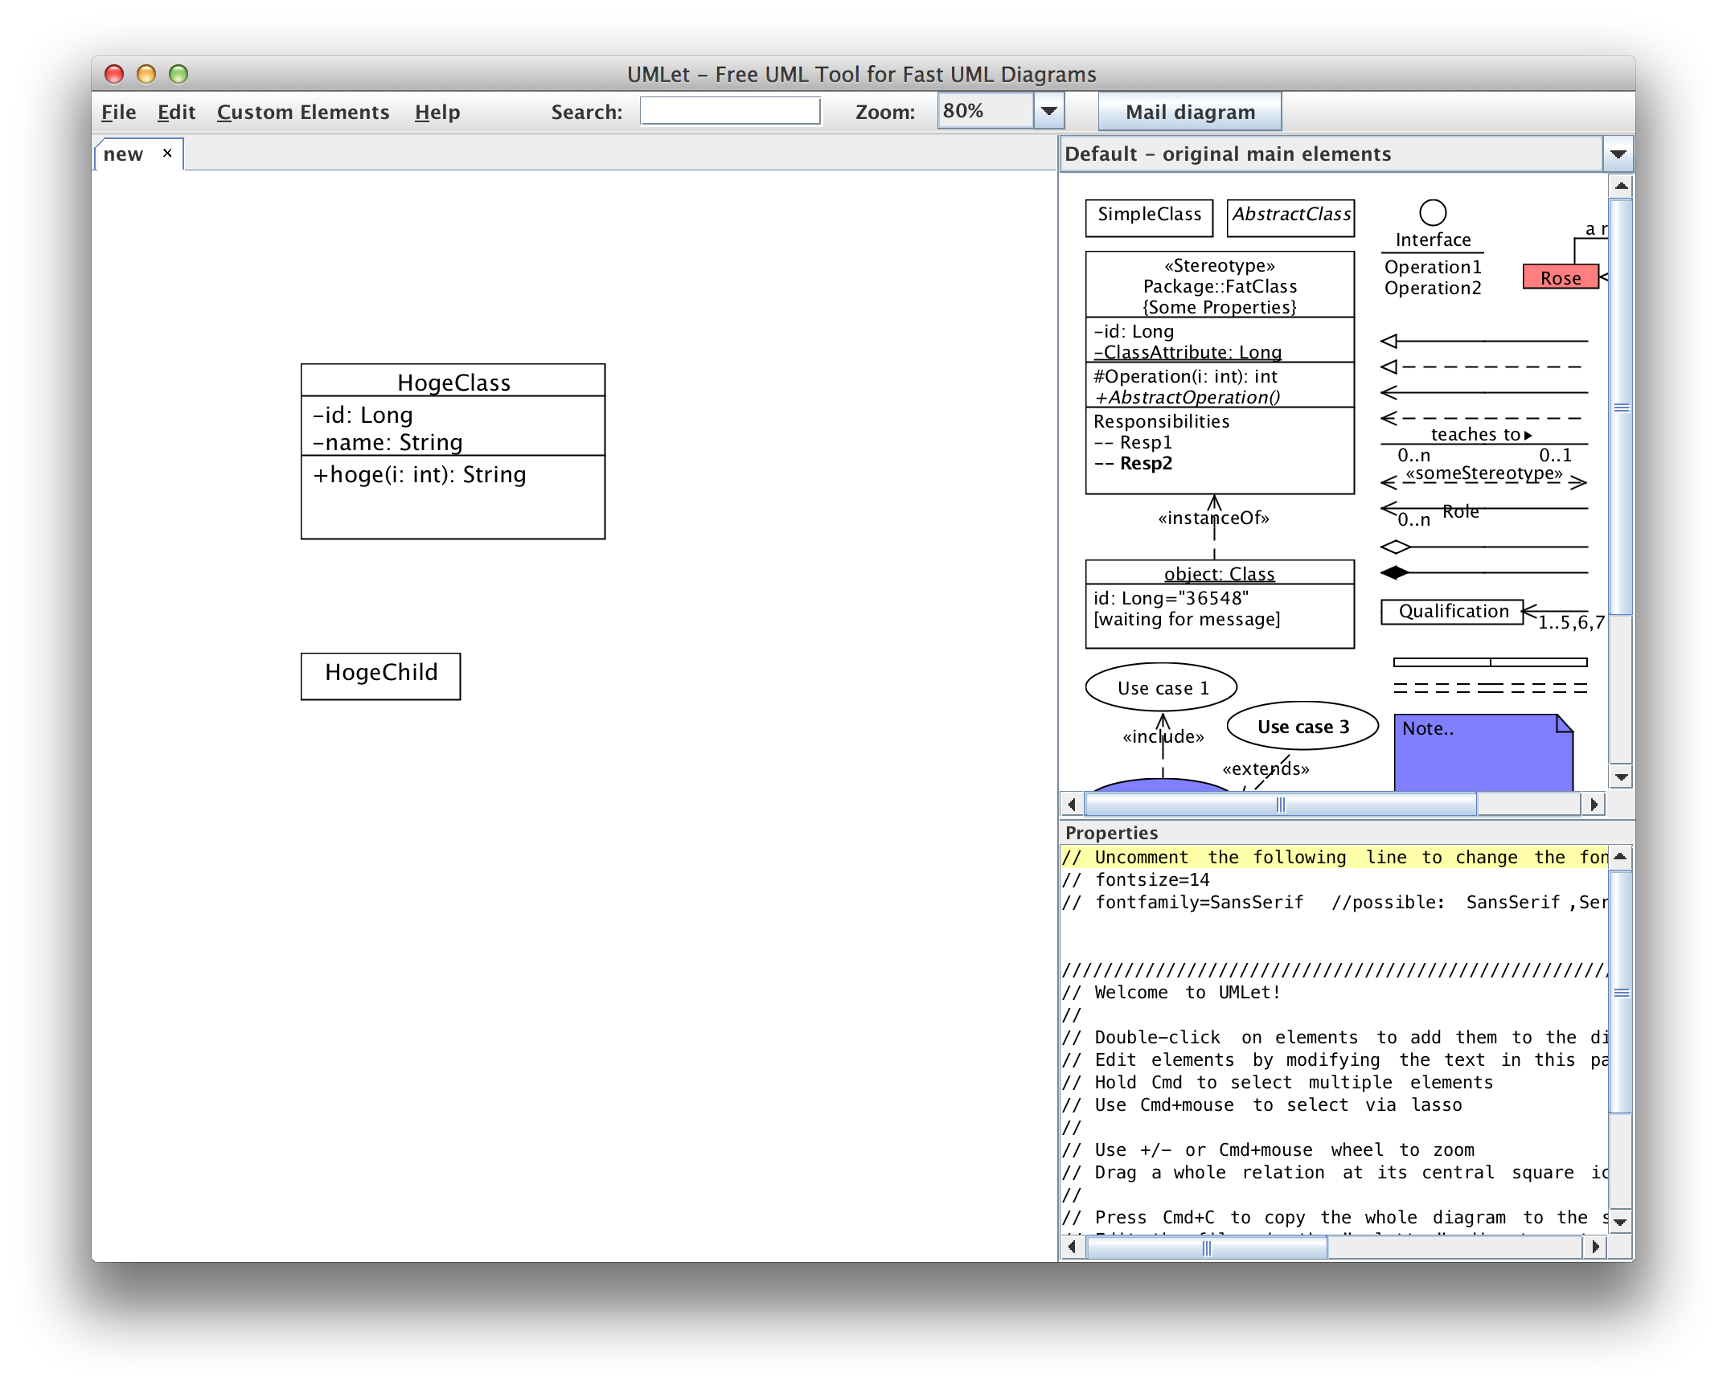Click the Properties vertical scrollbar thumb
This screenshot has height=1389, width=1727.
[x=1621, y=993]
